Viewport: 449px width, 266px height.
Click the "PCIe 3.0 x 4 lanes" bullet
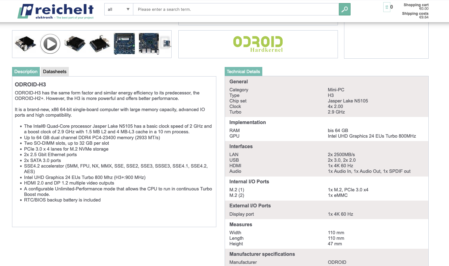66,149
